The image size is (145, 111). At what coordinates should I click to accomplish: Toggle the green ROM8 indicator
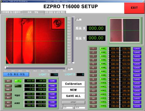click(x=103, y=75)
